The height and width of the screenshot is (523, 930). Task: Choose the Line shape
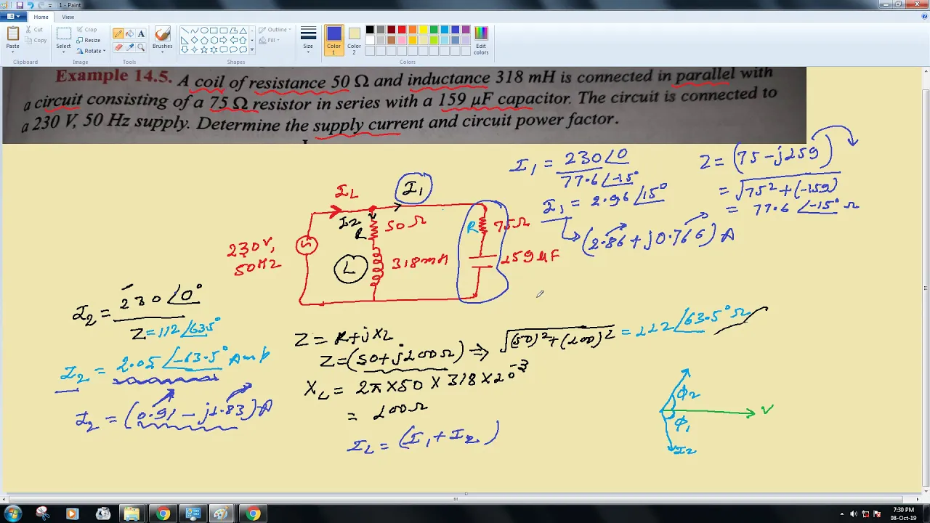coord(185,31)
